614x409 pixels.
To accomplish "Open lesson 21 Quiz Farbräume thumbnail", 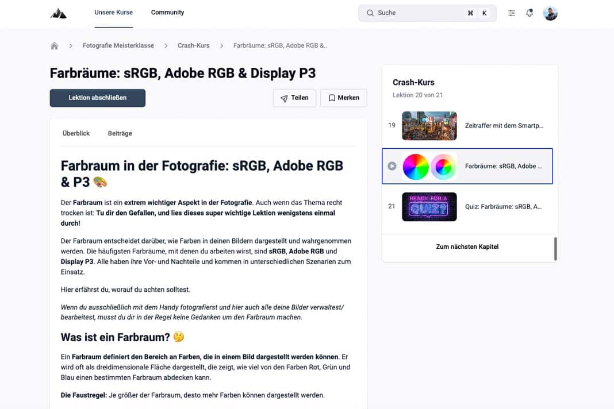I will [429, 206].
